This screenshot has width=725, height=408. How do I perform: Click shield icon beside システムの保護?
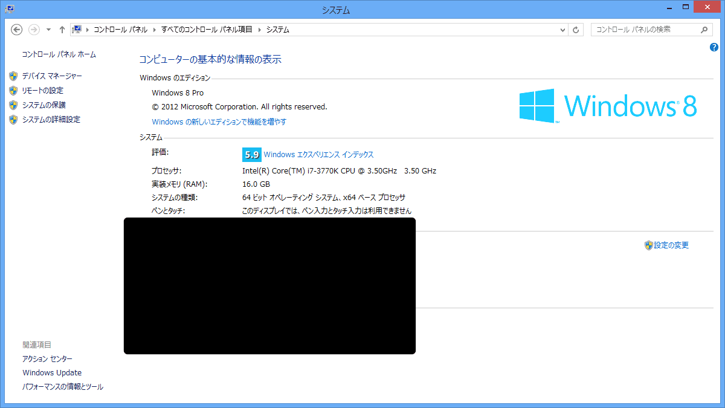click(x=13, y=105)
